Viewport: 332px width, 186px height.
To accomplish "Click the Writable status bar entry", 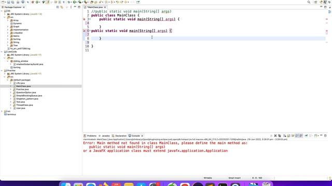I will point(208,178).
